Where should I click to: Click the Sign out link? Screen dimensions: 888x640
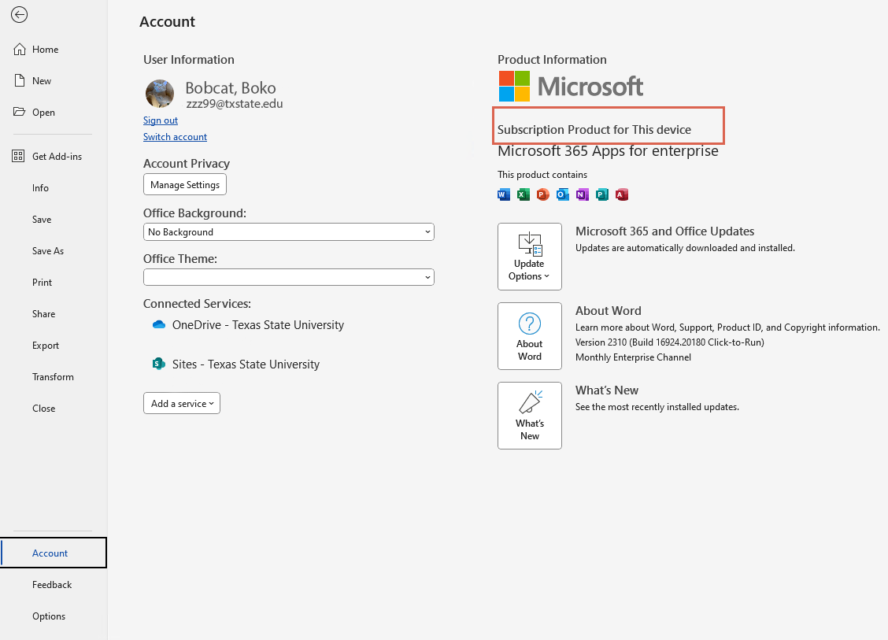pos(161,120)
